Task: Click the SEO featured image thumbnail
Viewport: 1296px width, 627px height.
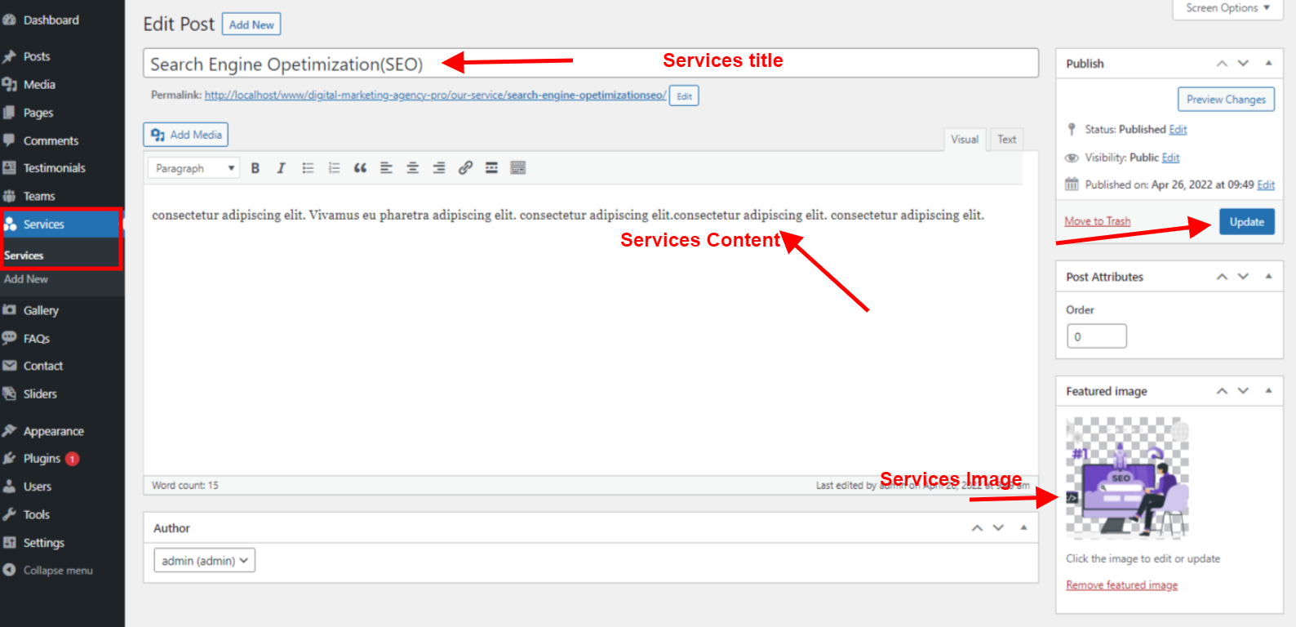Action: click(x=1127, y=478)
